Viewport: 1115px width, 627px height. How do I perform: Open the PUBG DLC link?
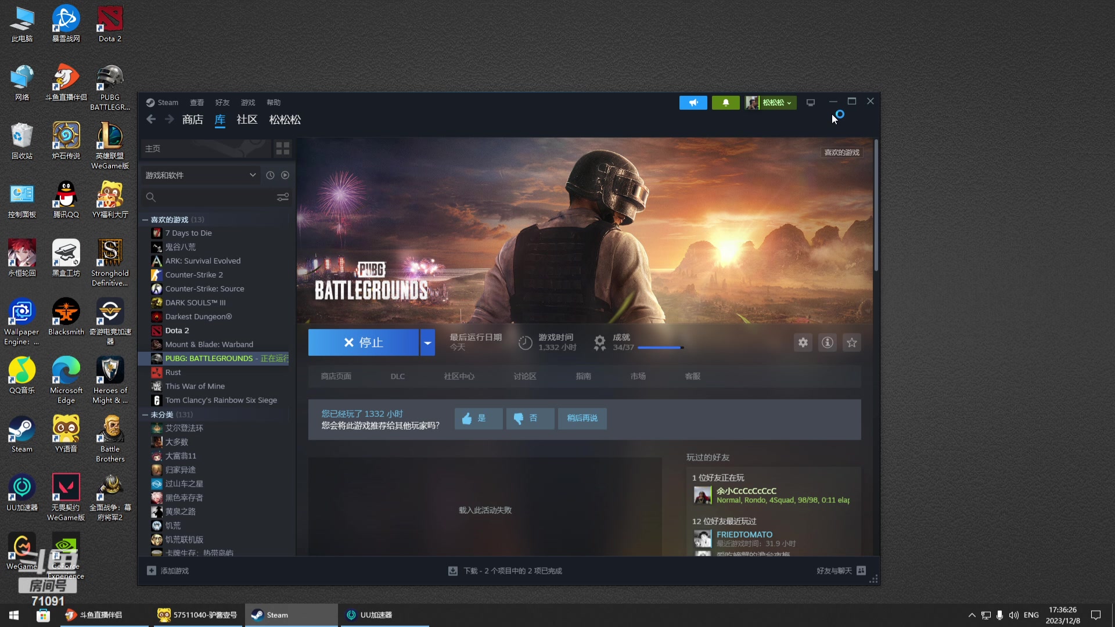coord(398,376)
